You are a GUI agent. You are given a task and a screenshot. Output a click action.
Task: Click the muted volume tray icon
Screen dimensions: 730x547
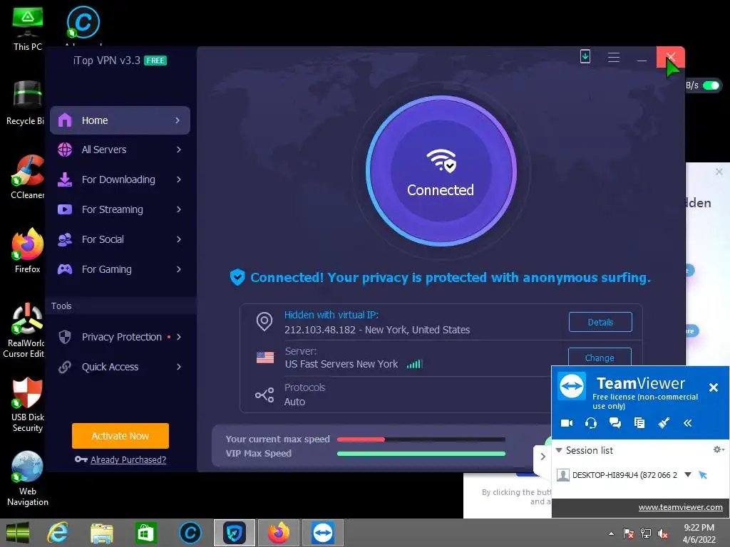pos(663,533)
